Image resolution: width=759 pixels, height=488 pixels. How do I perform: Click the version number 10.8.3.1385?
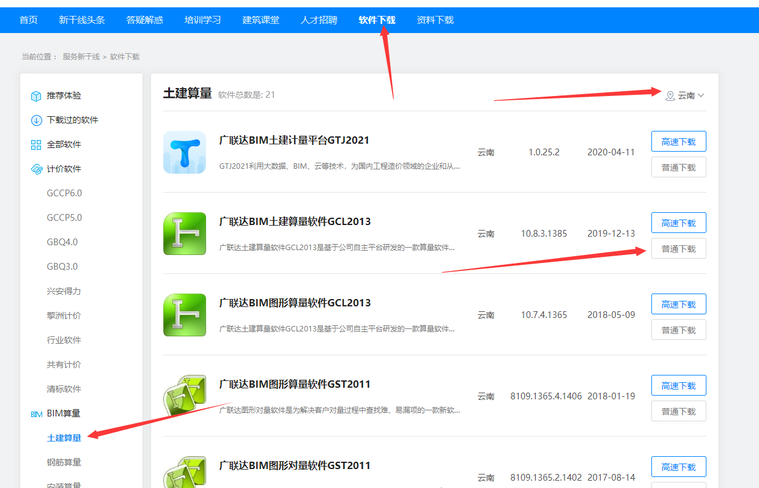point(544,234)
